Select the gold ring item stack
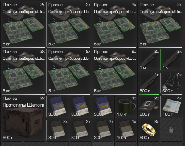This screenshot has width=185, height=146. point(149,130)
